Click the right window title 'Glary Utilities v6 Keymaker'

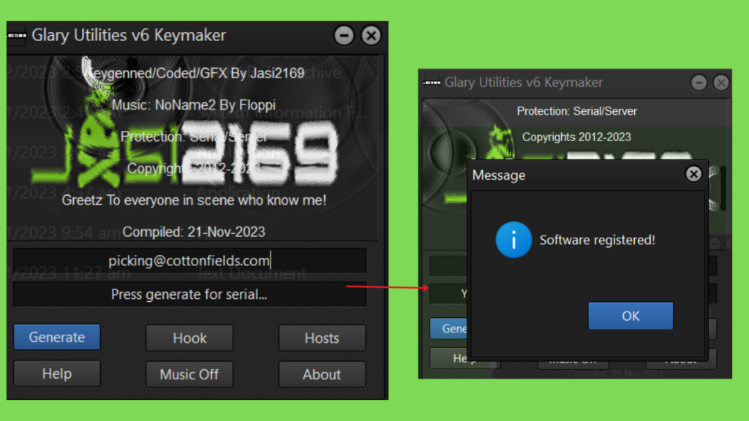pos(524,83)
